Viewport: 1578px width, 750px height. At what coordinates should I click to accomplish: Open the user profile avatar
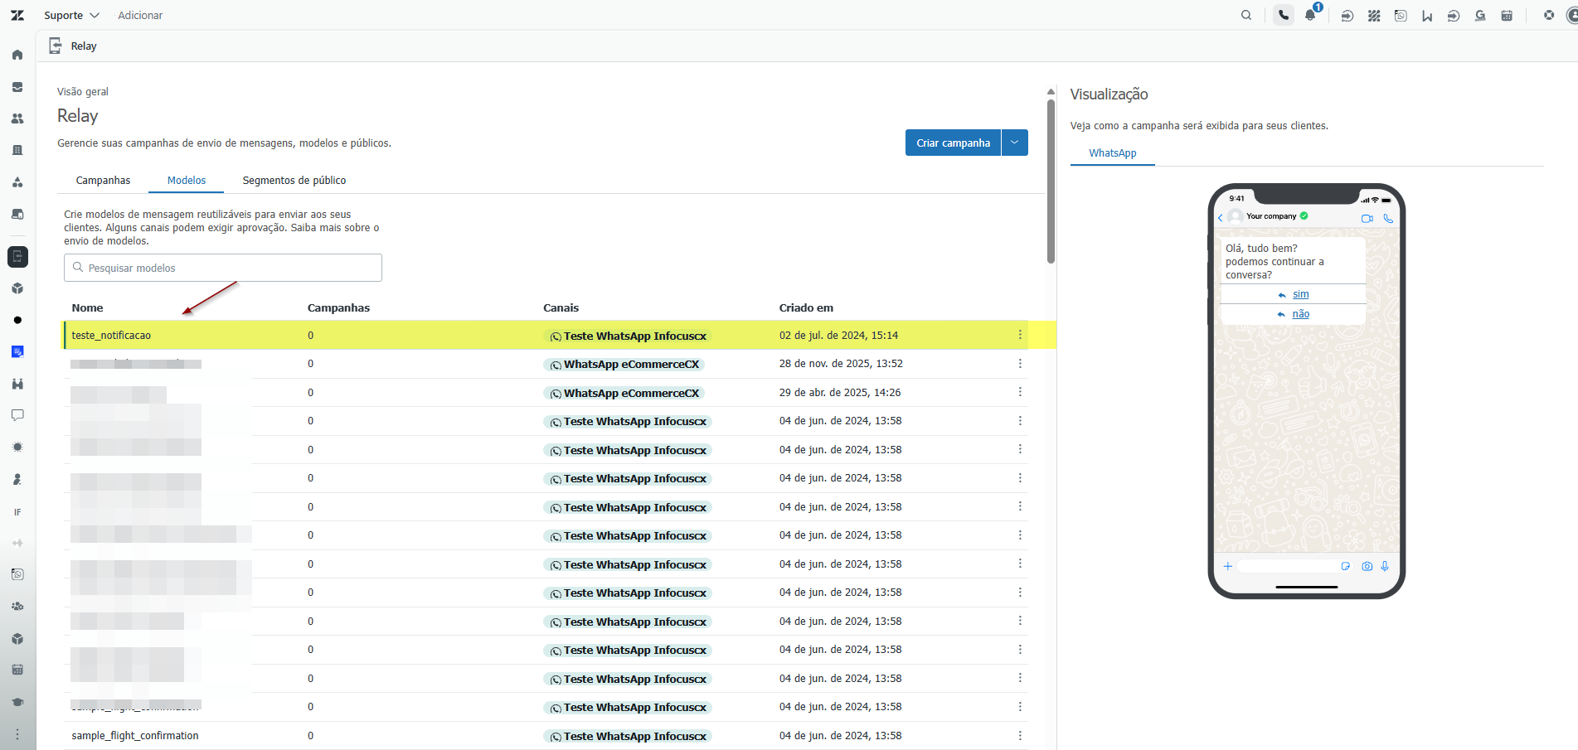pos(1572,15)
